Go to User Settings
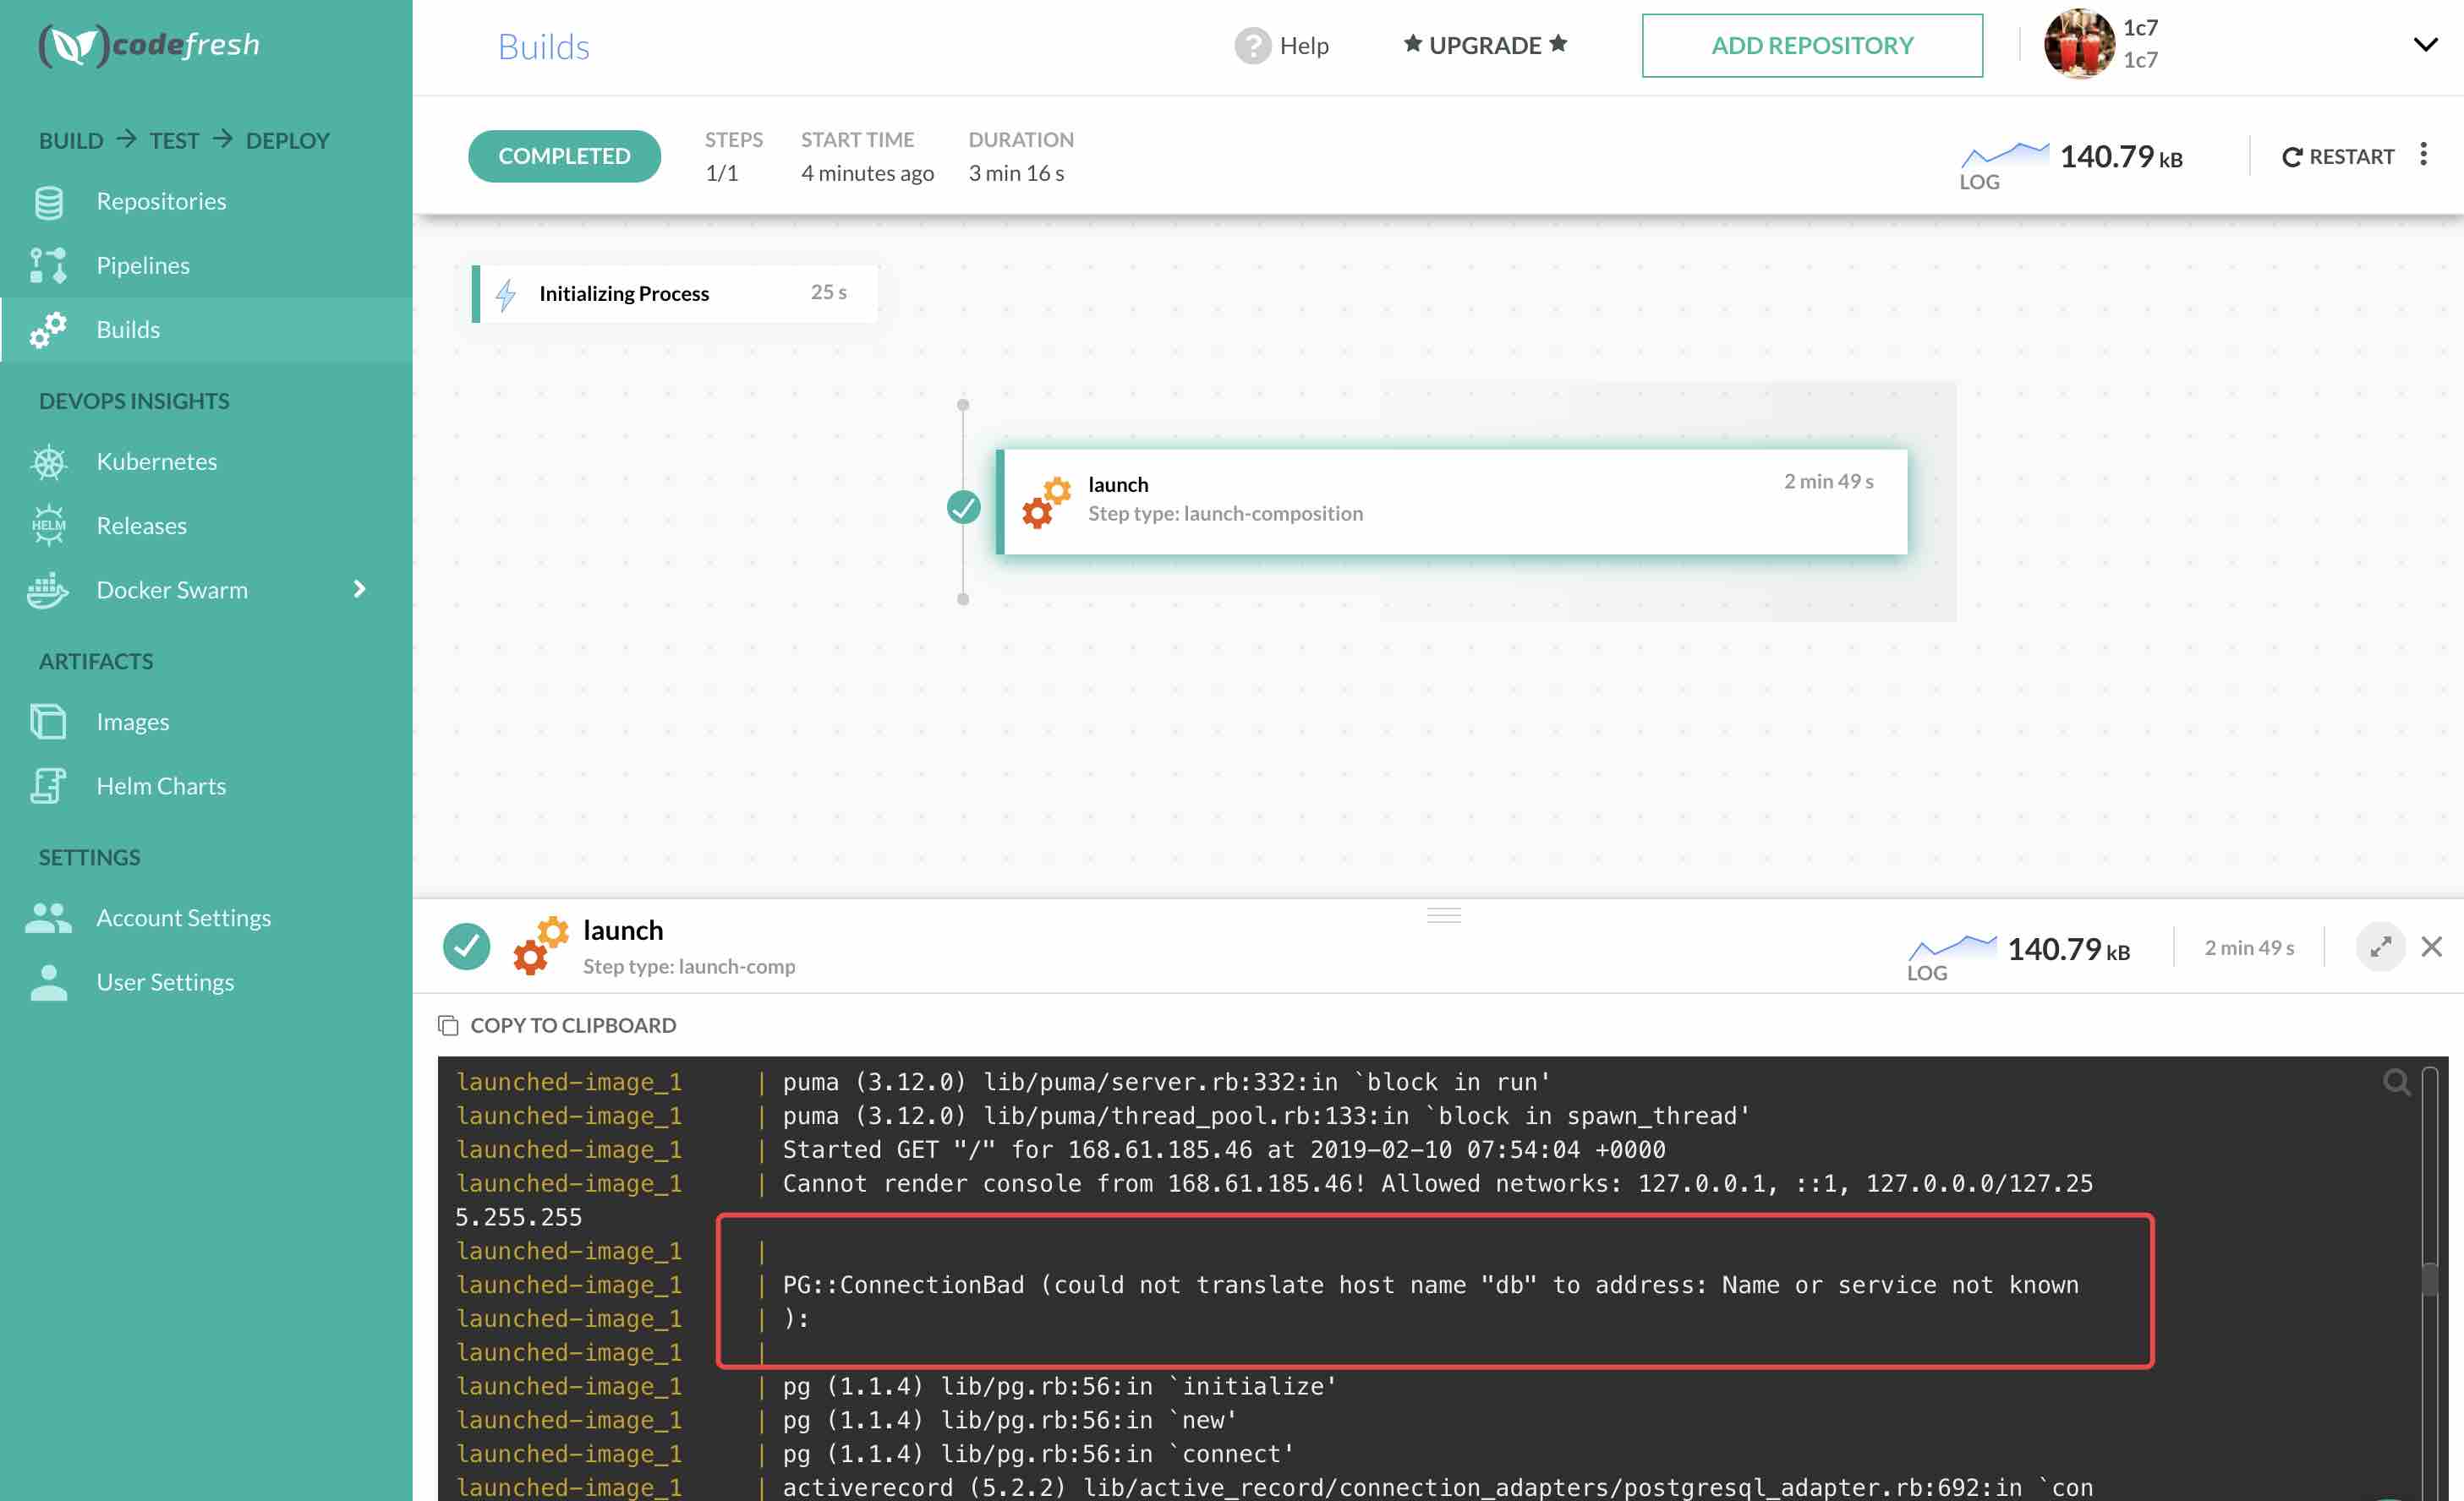Image resolution: width=2464 pixels, height=1501 pixels. [x=166, y=981]
